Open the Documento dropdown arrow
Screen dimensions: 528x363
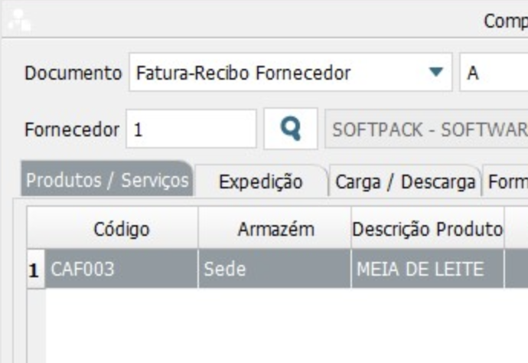coord(436,73)
